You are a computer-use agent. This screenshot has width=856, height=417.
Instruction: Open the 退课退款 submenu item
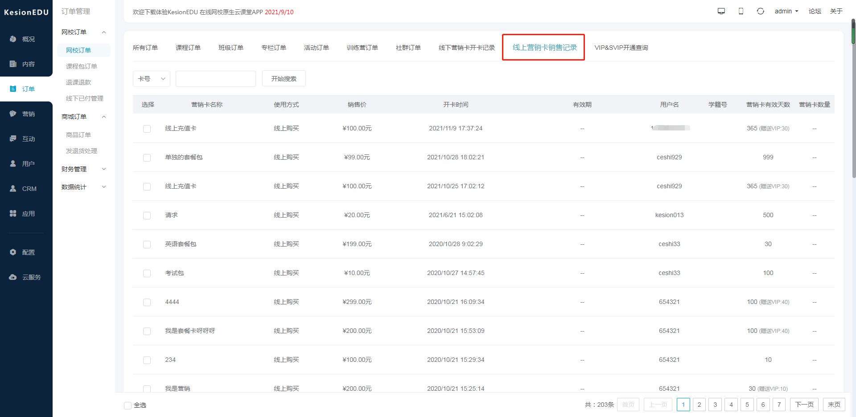(x=78, y=82)
